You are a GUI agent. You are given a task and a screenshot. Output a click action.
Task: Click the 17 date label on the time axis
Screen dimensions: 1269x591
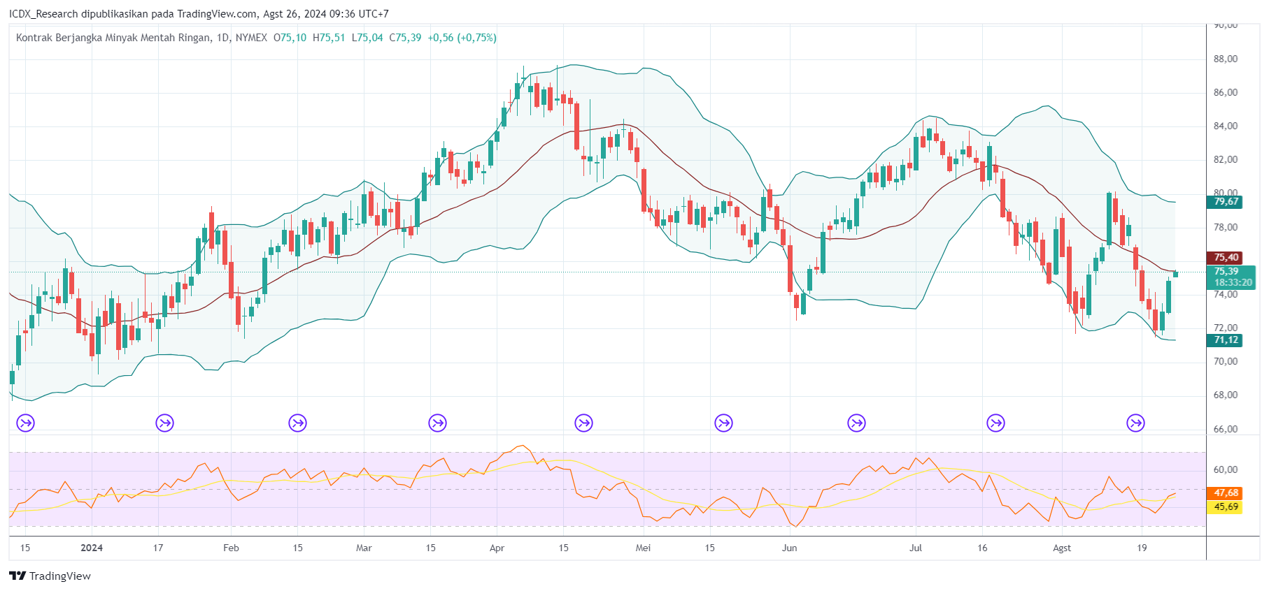pos(158,548)
